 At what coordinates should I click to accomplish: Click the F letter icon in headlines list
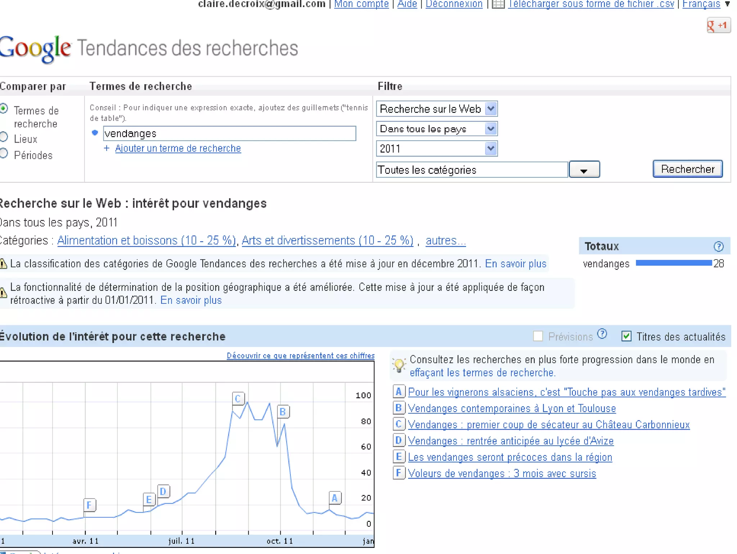tap(399, 473)
